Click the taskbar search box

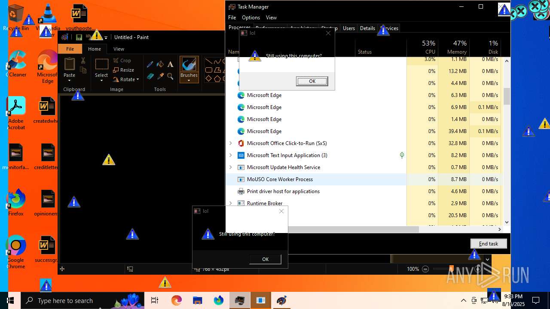[x=82, y=300]
